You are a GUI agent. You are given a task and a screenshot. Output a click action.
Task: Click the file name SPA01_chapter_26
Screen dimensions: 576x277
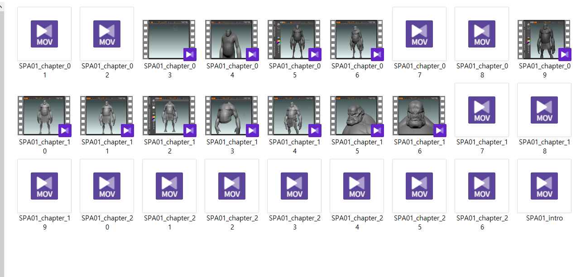point(482,223)
